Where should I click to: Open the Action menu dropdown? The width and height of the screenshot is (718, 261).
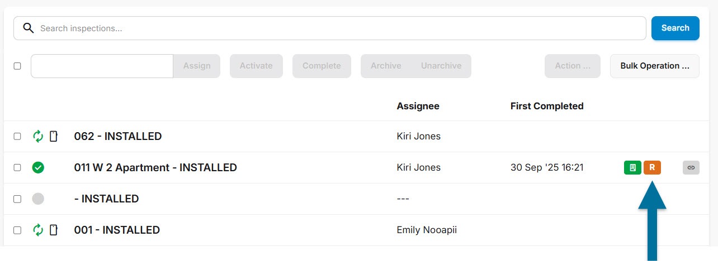click(573, 66)
